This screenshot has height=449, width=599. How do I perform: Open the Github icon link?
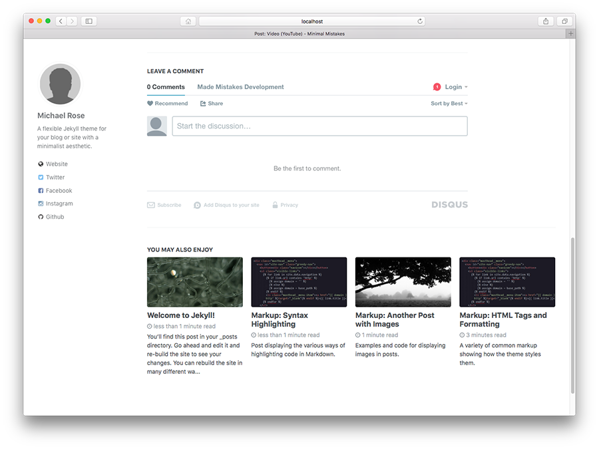coord(41,217)
